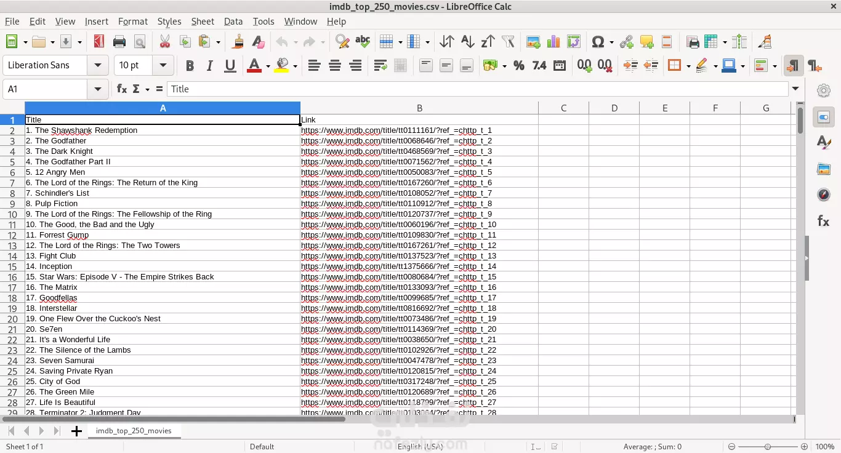Click the Copy icon

pyautogui.click(x=185, y=42)
